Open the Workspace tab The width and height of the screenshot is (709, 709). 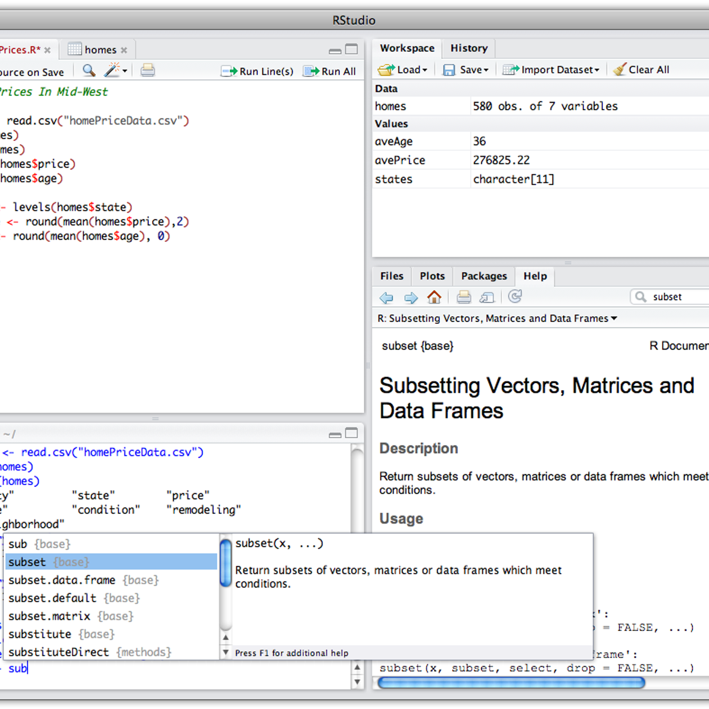pos(407,48)
